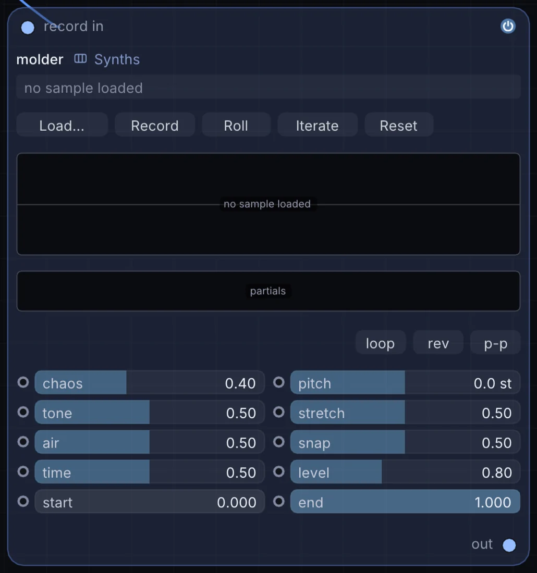Toggle loop playback mode

(381, 342)
